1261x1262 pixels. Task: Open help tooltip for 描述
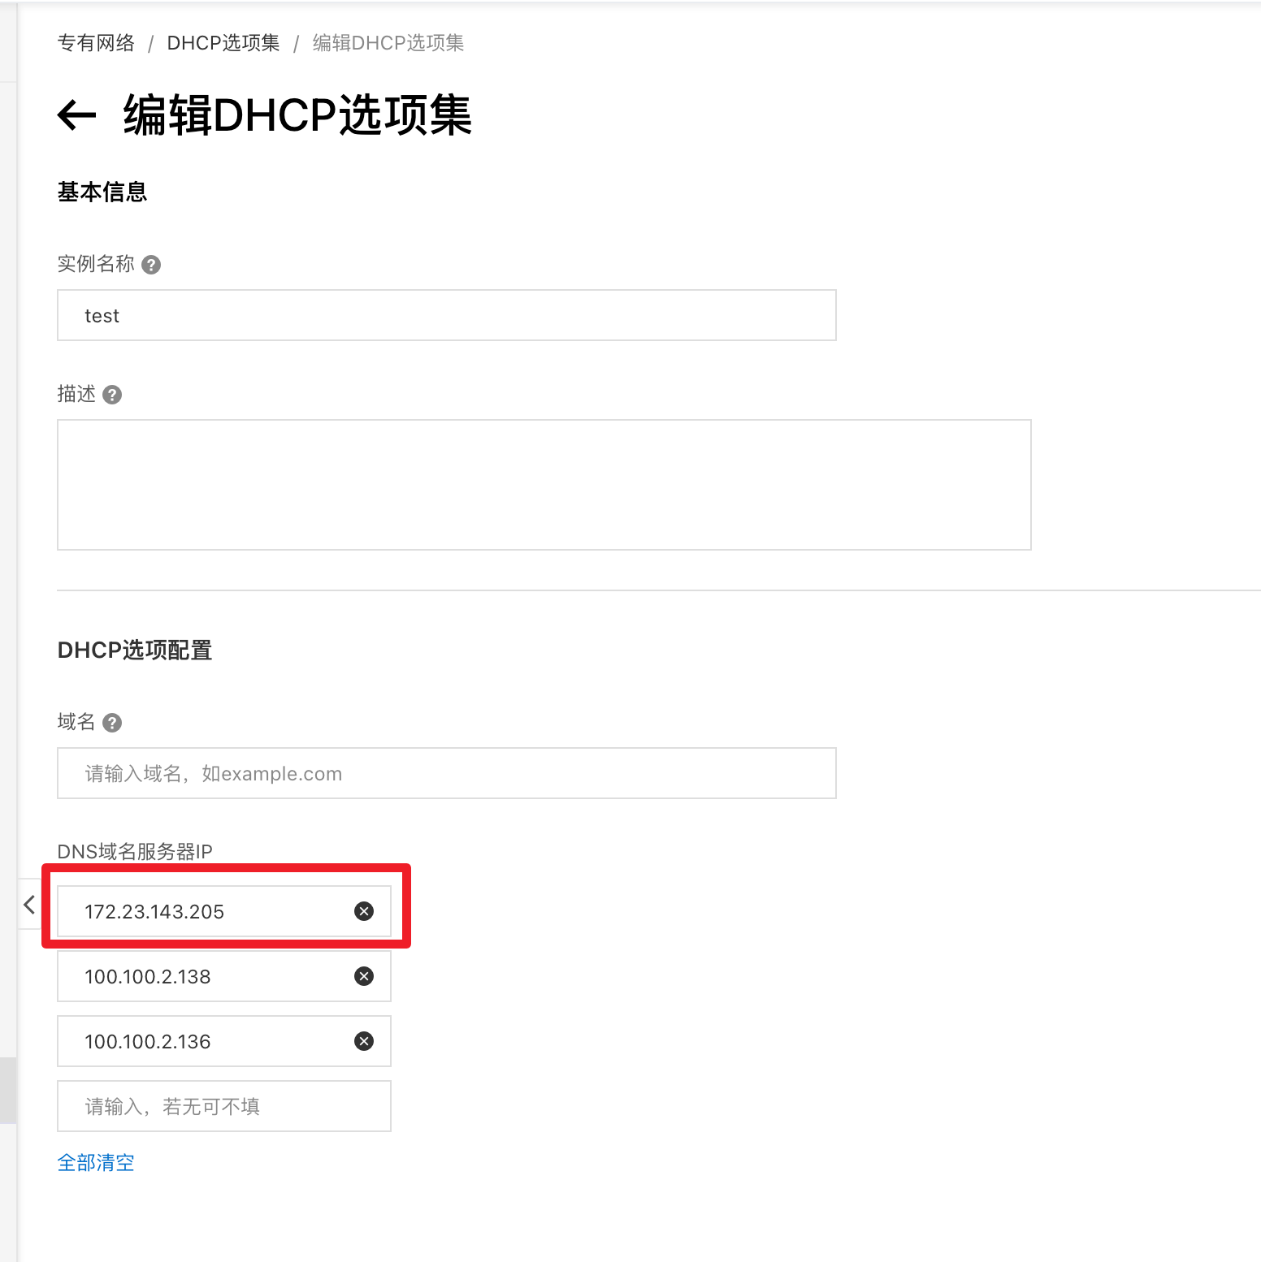(x=112, y=395)
